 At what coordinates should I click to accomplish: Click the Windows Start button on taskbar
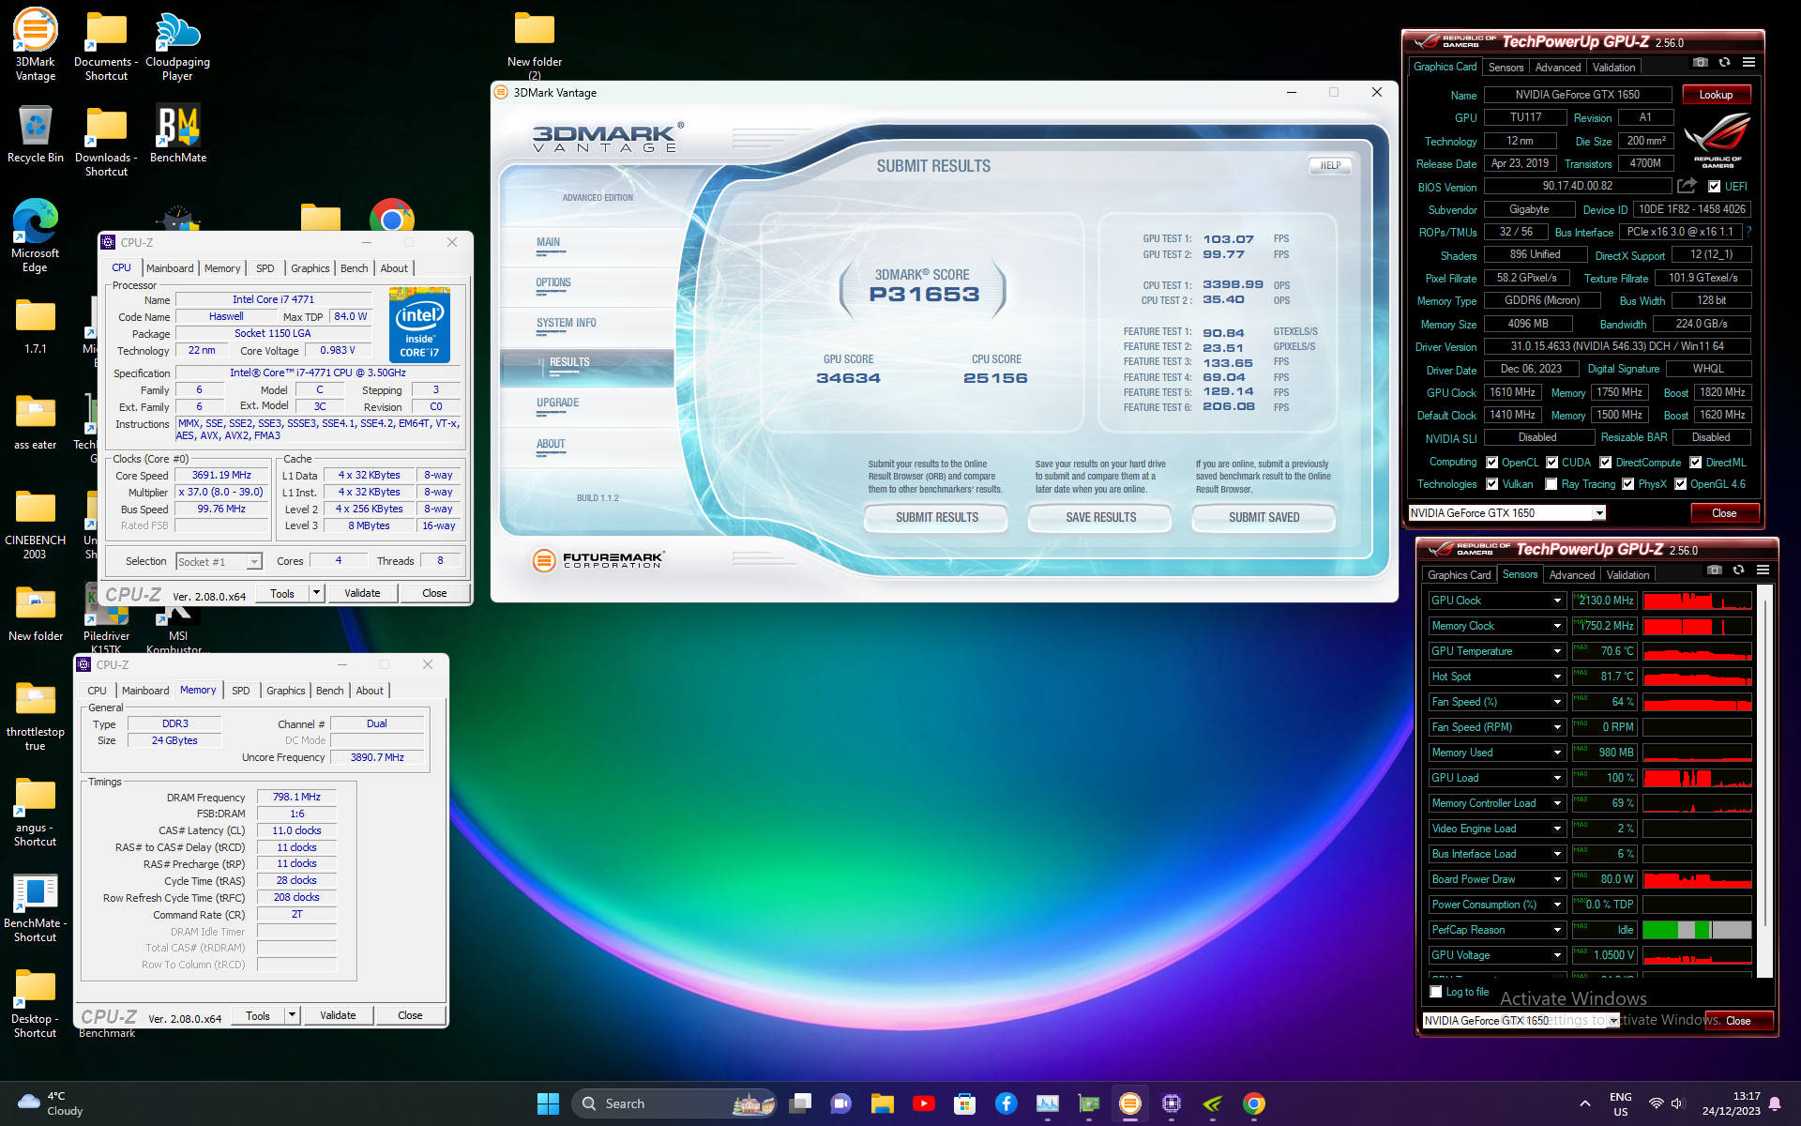[x=548, y=1103]
